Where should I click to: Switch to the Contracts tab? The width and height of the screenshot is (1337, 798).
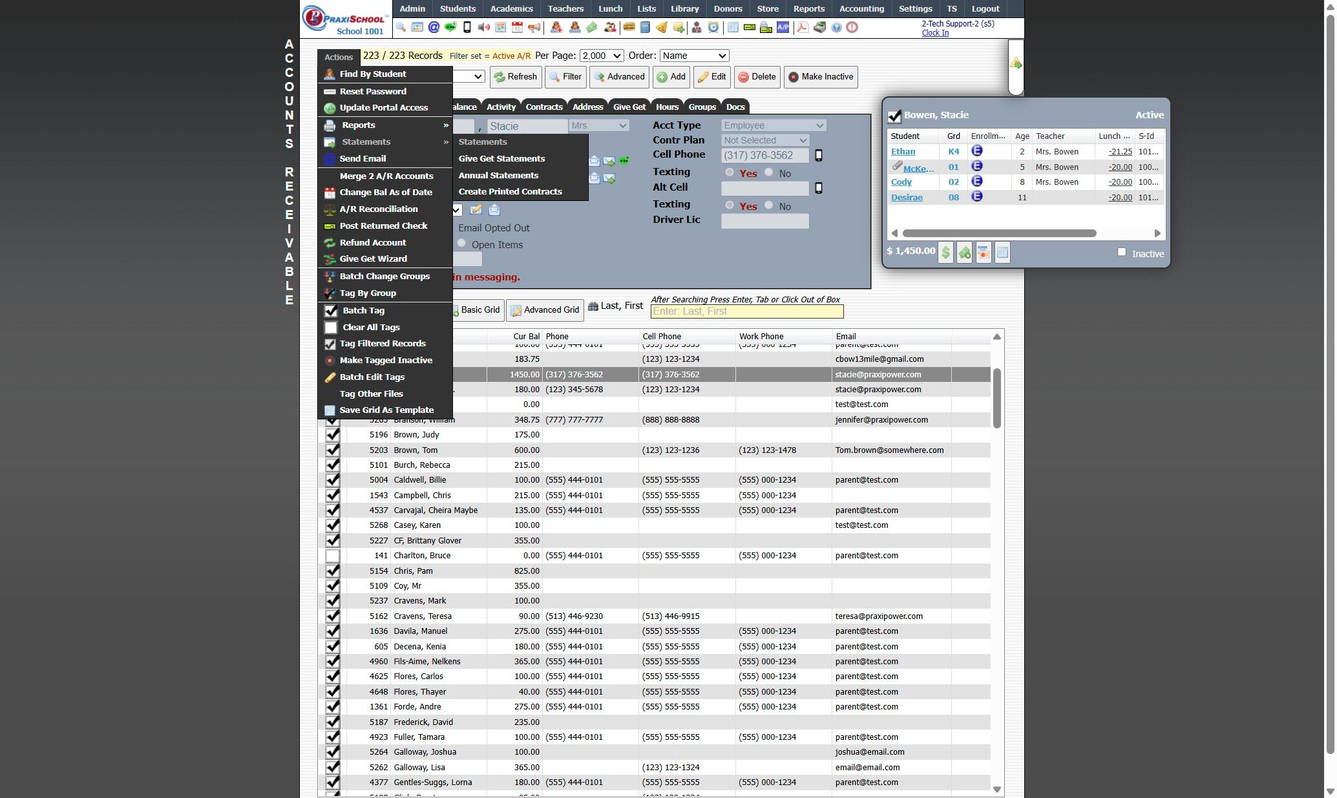pyautogui.click(x=543, y=107)
